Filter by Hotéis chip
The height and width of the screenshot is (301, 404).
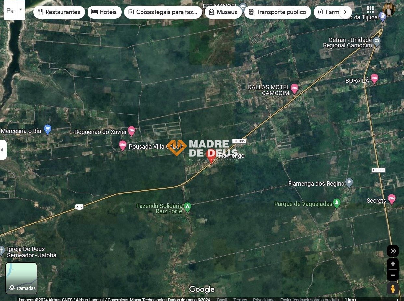click(x=104, y=12)
